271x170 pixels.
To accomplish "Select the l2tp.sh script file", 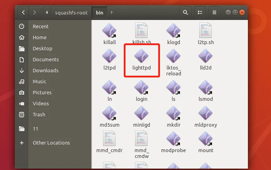I will pos(206,31).
